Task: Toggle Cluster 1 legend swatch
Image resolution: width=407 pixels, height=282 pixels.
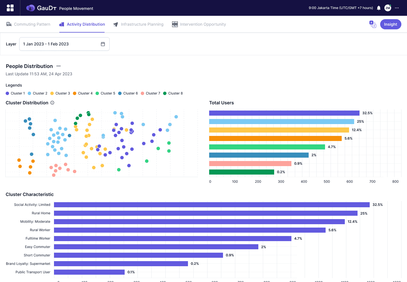Action: [7, 93]
